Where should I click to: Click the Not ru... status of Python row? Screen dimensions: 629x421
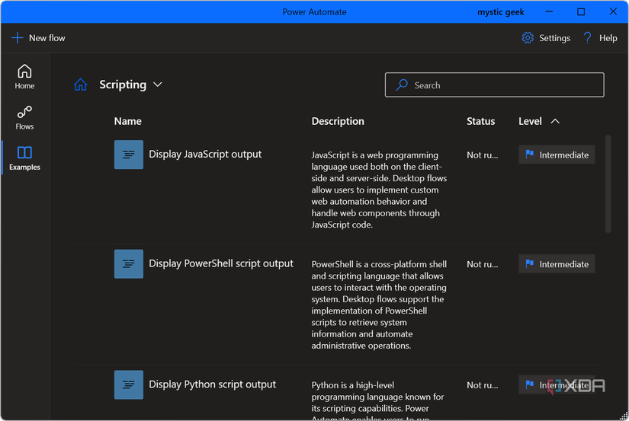pos(482,385)
